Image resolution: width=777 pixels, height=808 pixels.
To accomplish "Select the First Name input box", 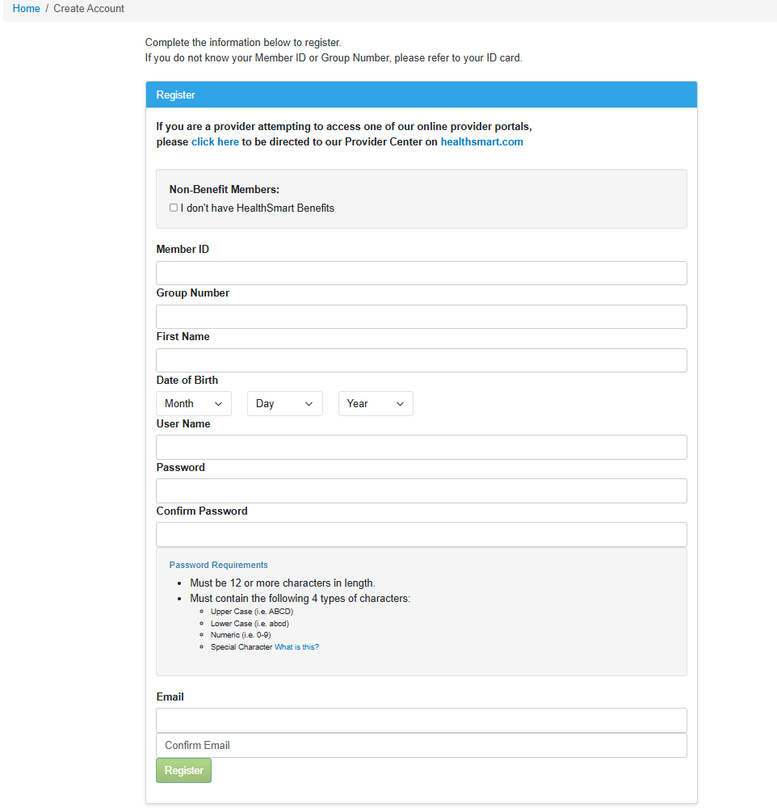I will click(421, 360).
